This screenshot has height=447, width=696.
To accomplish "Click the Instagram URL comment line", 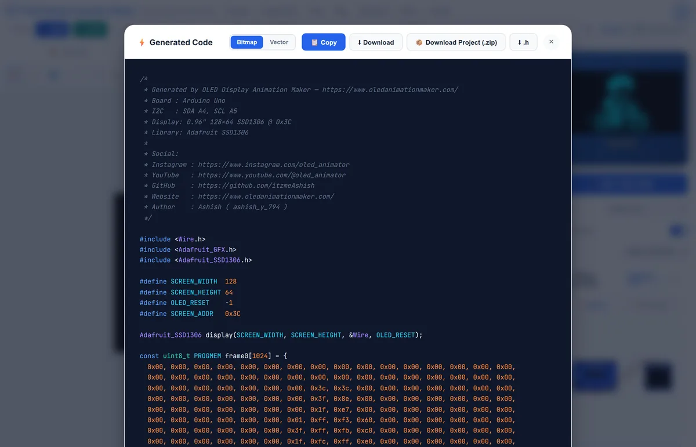I will pyautogui.click(x=246, y=165).
